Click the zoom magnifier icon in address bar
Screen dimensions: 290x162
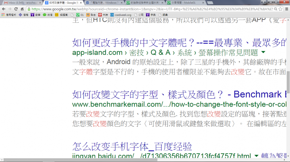click(x=275, y=9)
